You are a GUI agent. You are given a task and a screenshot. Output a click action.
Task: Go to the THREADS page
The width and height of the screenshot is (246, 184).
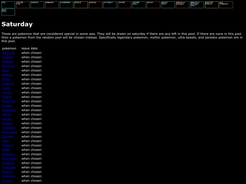click(x=37, y=5)
